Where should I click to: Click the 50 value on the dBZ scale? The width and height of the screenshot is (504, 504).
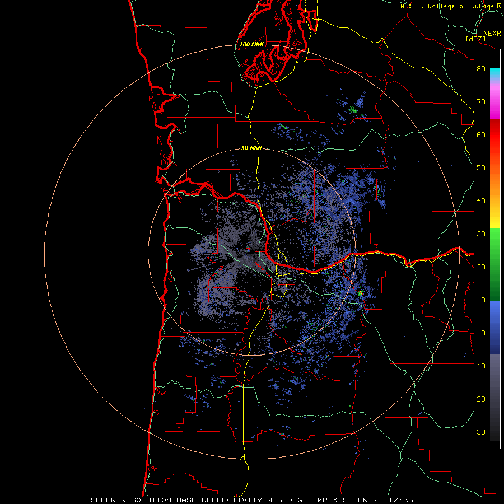pyautogui.click(x=481, y=167)
